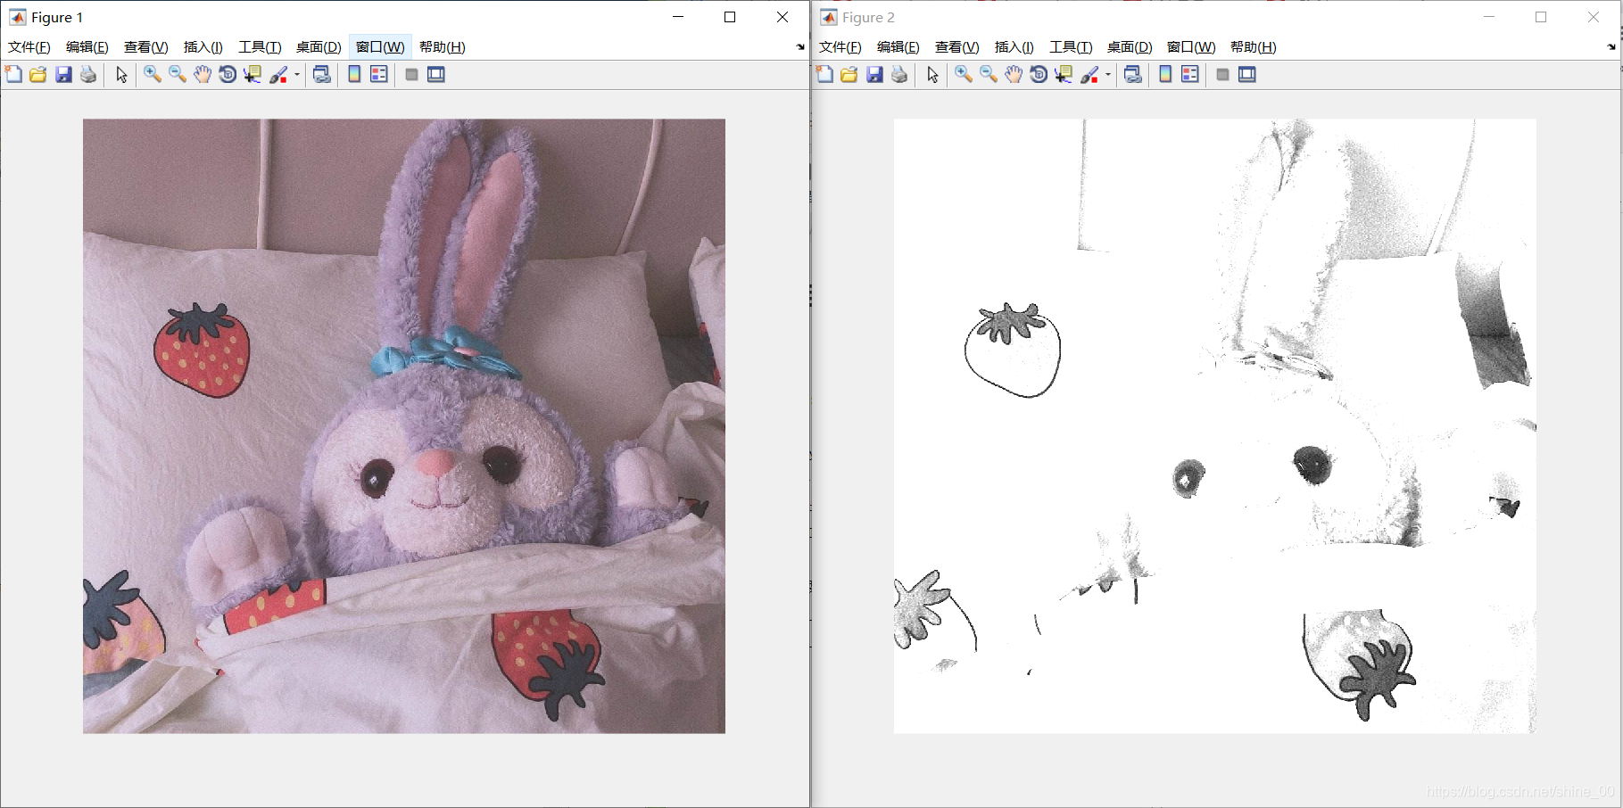Show Plot Tools and dock Figure 1
The height and width of the screenshot is (808, 1623).
(436, 75)
